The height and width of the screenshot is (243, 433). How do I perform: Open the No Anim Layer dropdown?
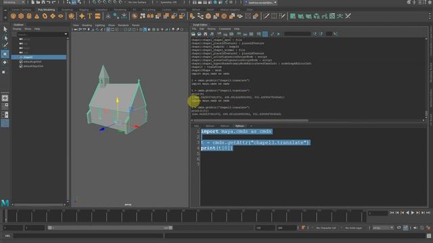point(354,228)
